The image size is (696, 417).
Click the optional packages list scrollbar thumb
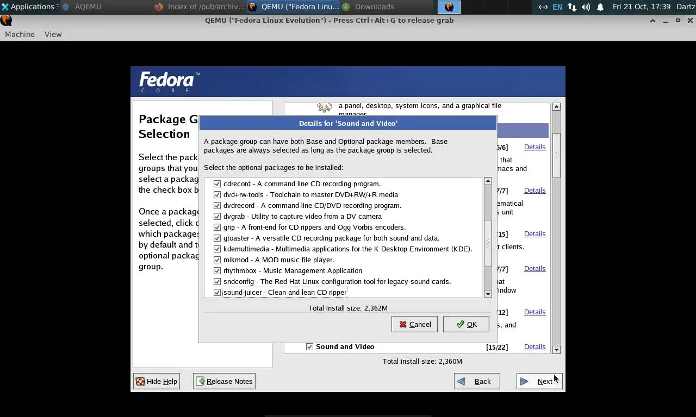coord(488,243)
